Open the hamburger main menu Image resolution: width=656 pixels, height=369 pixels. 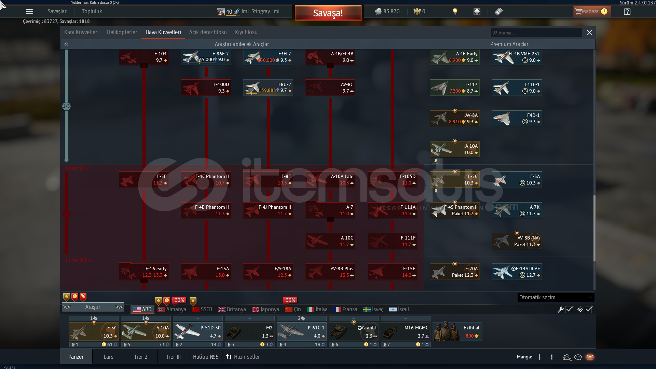pyautogui.click(x=29, y=12)
